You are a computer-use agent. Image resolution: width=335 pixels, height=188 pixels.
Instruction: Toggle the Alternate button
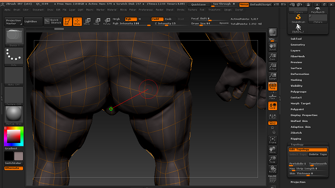coord(14,168)
